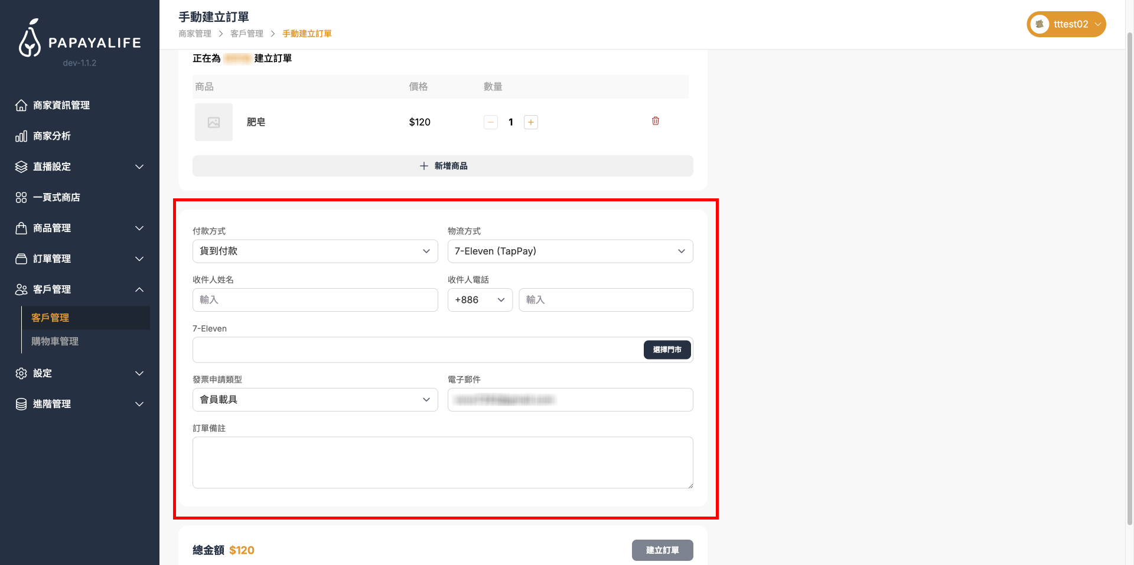Focus the 收件人姓名 input field
This screenshot has height=565, width=1134.
coord(315,300)
